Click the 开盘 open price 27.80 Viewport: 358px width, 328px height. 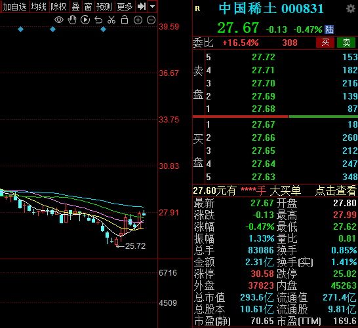pyautogui.click(x=345, y=203)
